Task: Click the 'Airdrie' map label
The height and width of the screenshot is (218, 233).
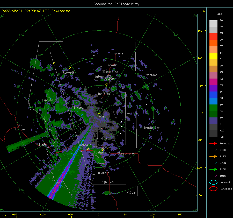Action: [102, 138]
